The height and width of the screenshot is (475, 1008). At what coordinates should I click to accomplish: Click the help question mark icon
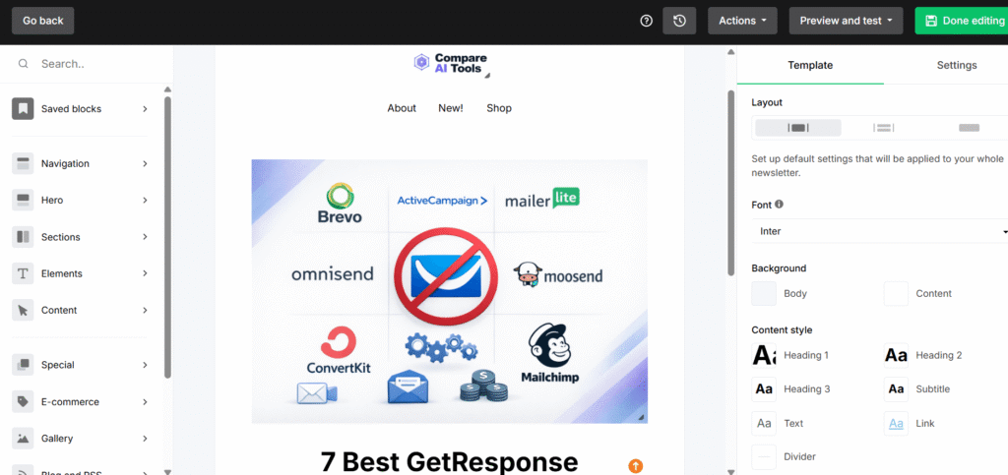[647, 21]
